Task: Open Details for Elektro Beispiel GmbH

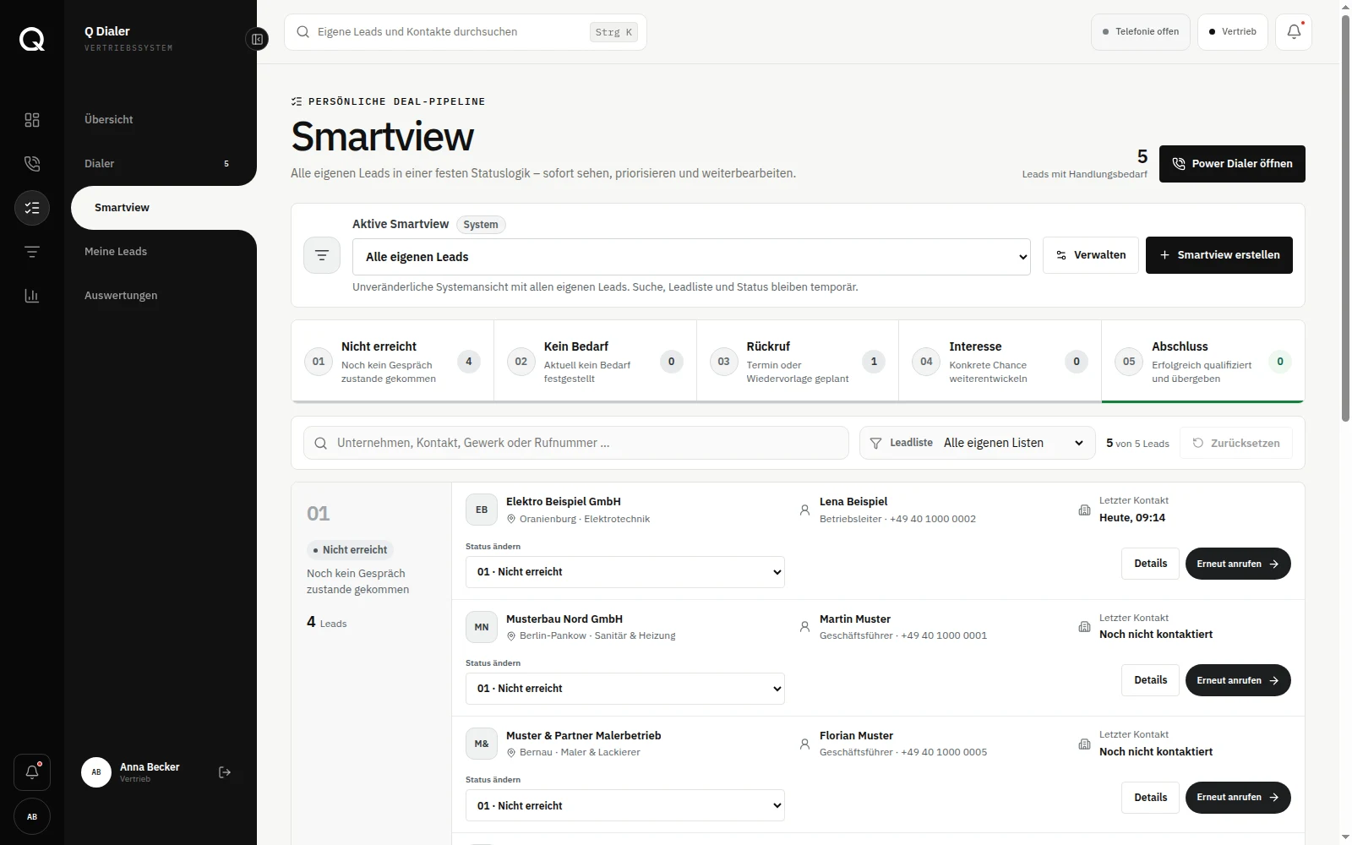Action: tap(1150, 564)
